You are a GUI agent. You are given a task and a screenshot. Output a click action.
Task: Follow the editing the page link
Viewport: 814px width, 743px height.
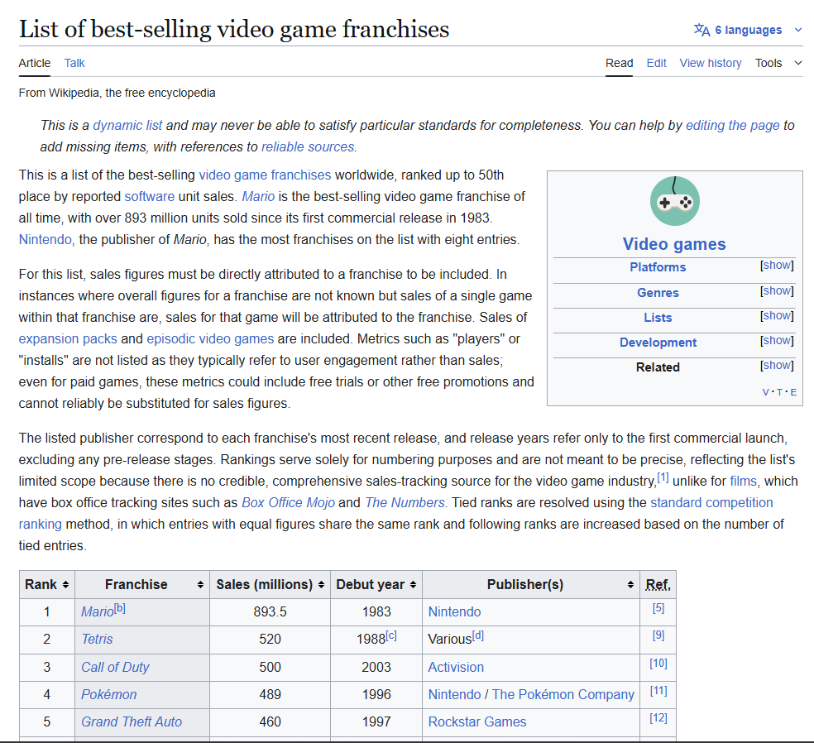(x=732, y=126)
